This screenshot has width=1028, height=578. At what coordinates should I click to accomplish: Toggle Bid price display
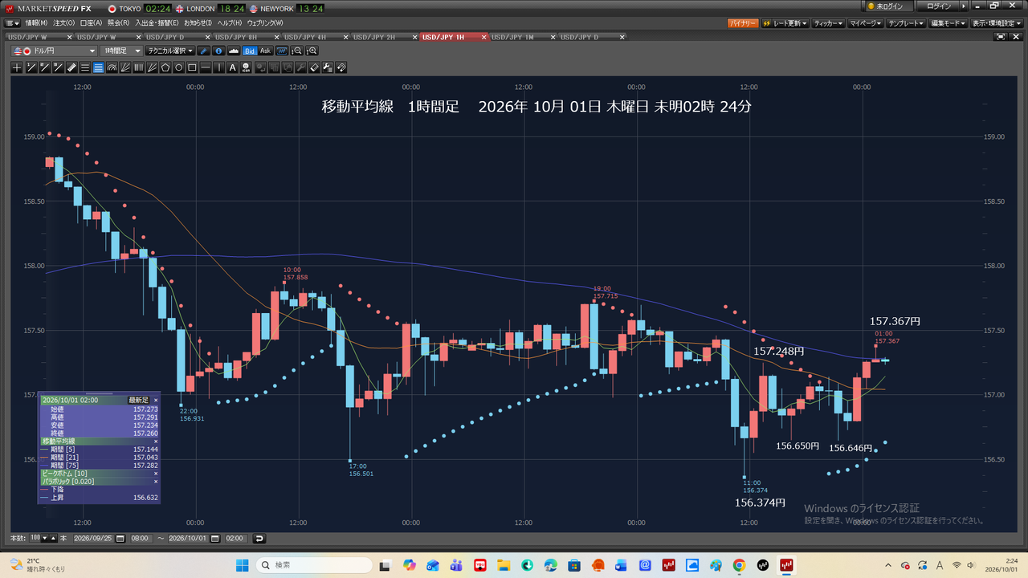[250, 51]
